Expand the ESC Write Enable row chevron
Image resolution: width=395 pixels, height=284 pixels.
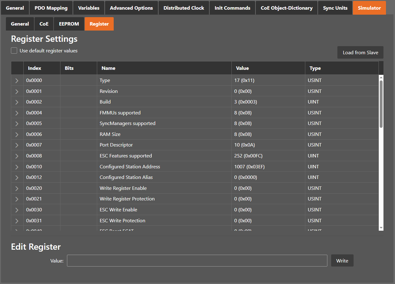17,210
